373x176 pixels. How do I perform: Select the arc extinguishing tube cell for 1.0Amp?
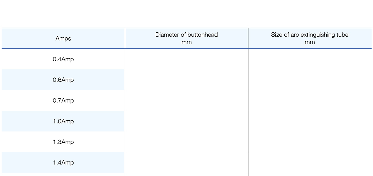click(310, 121)
